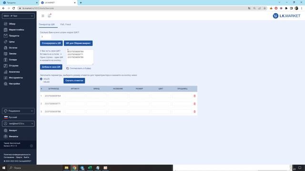
Task: Open Отгрузки shipments in sidebar
Action: [x=13, y=66]
